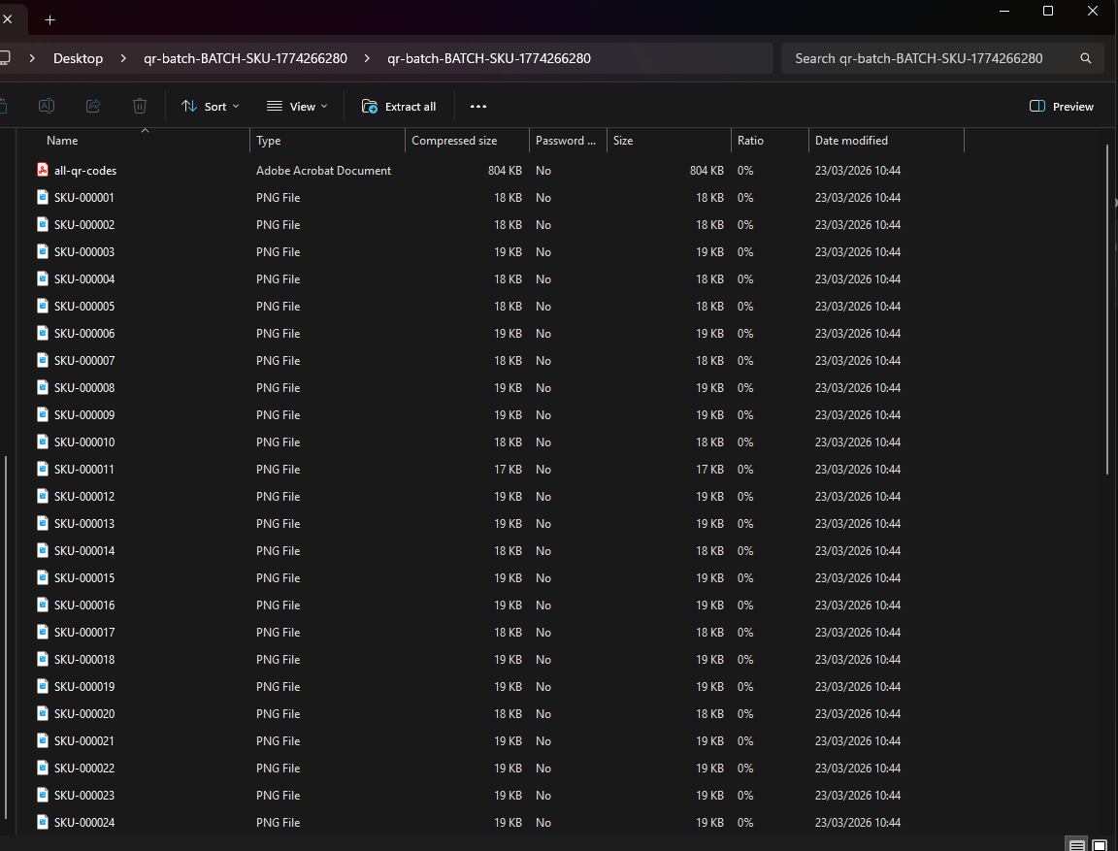The height and width of the screenshot is (851, 1118).
Task: Click the PNG file icon beside SKU-000005
Action: 43,306
